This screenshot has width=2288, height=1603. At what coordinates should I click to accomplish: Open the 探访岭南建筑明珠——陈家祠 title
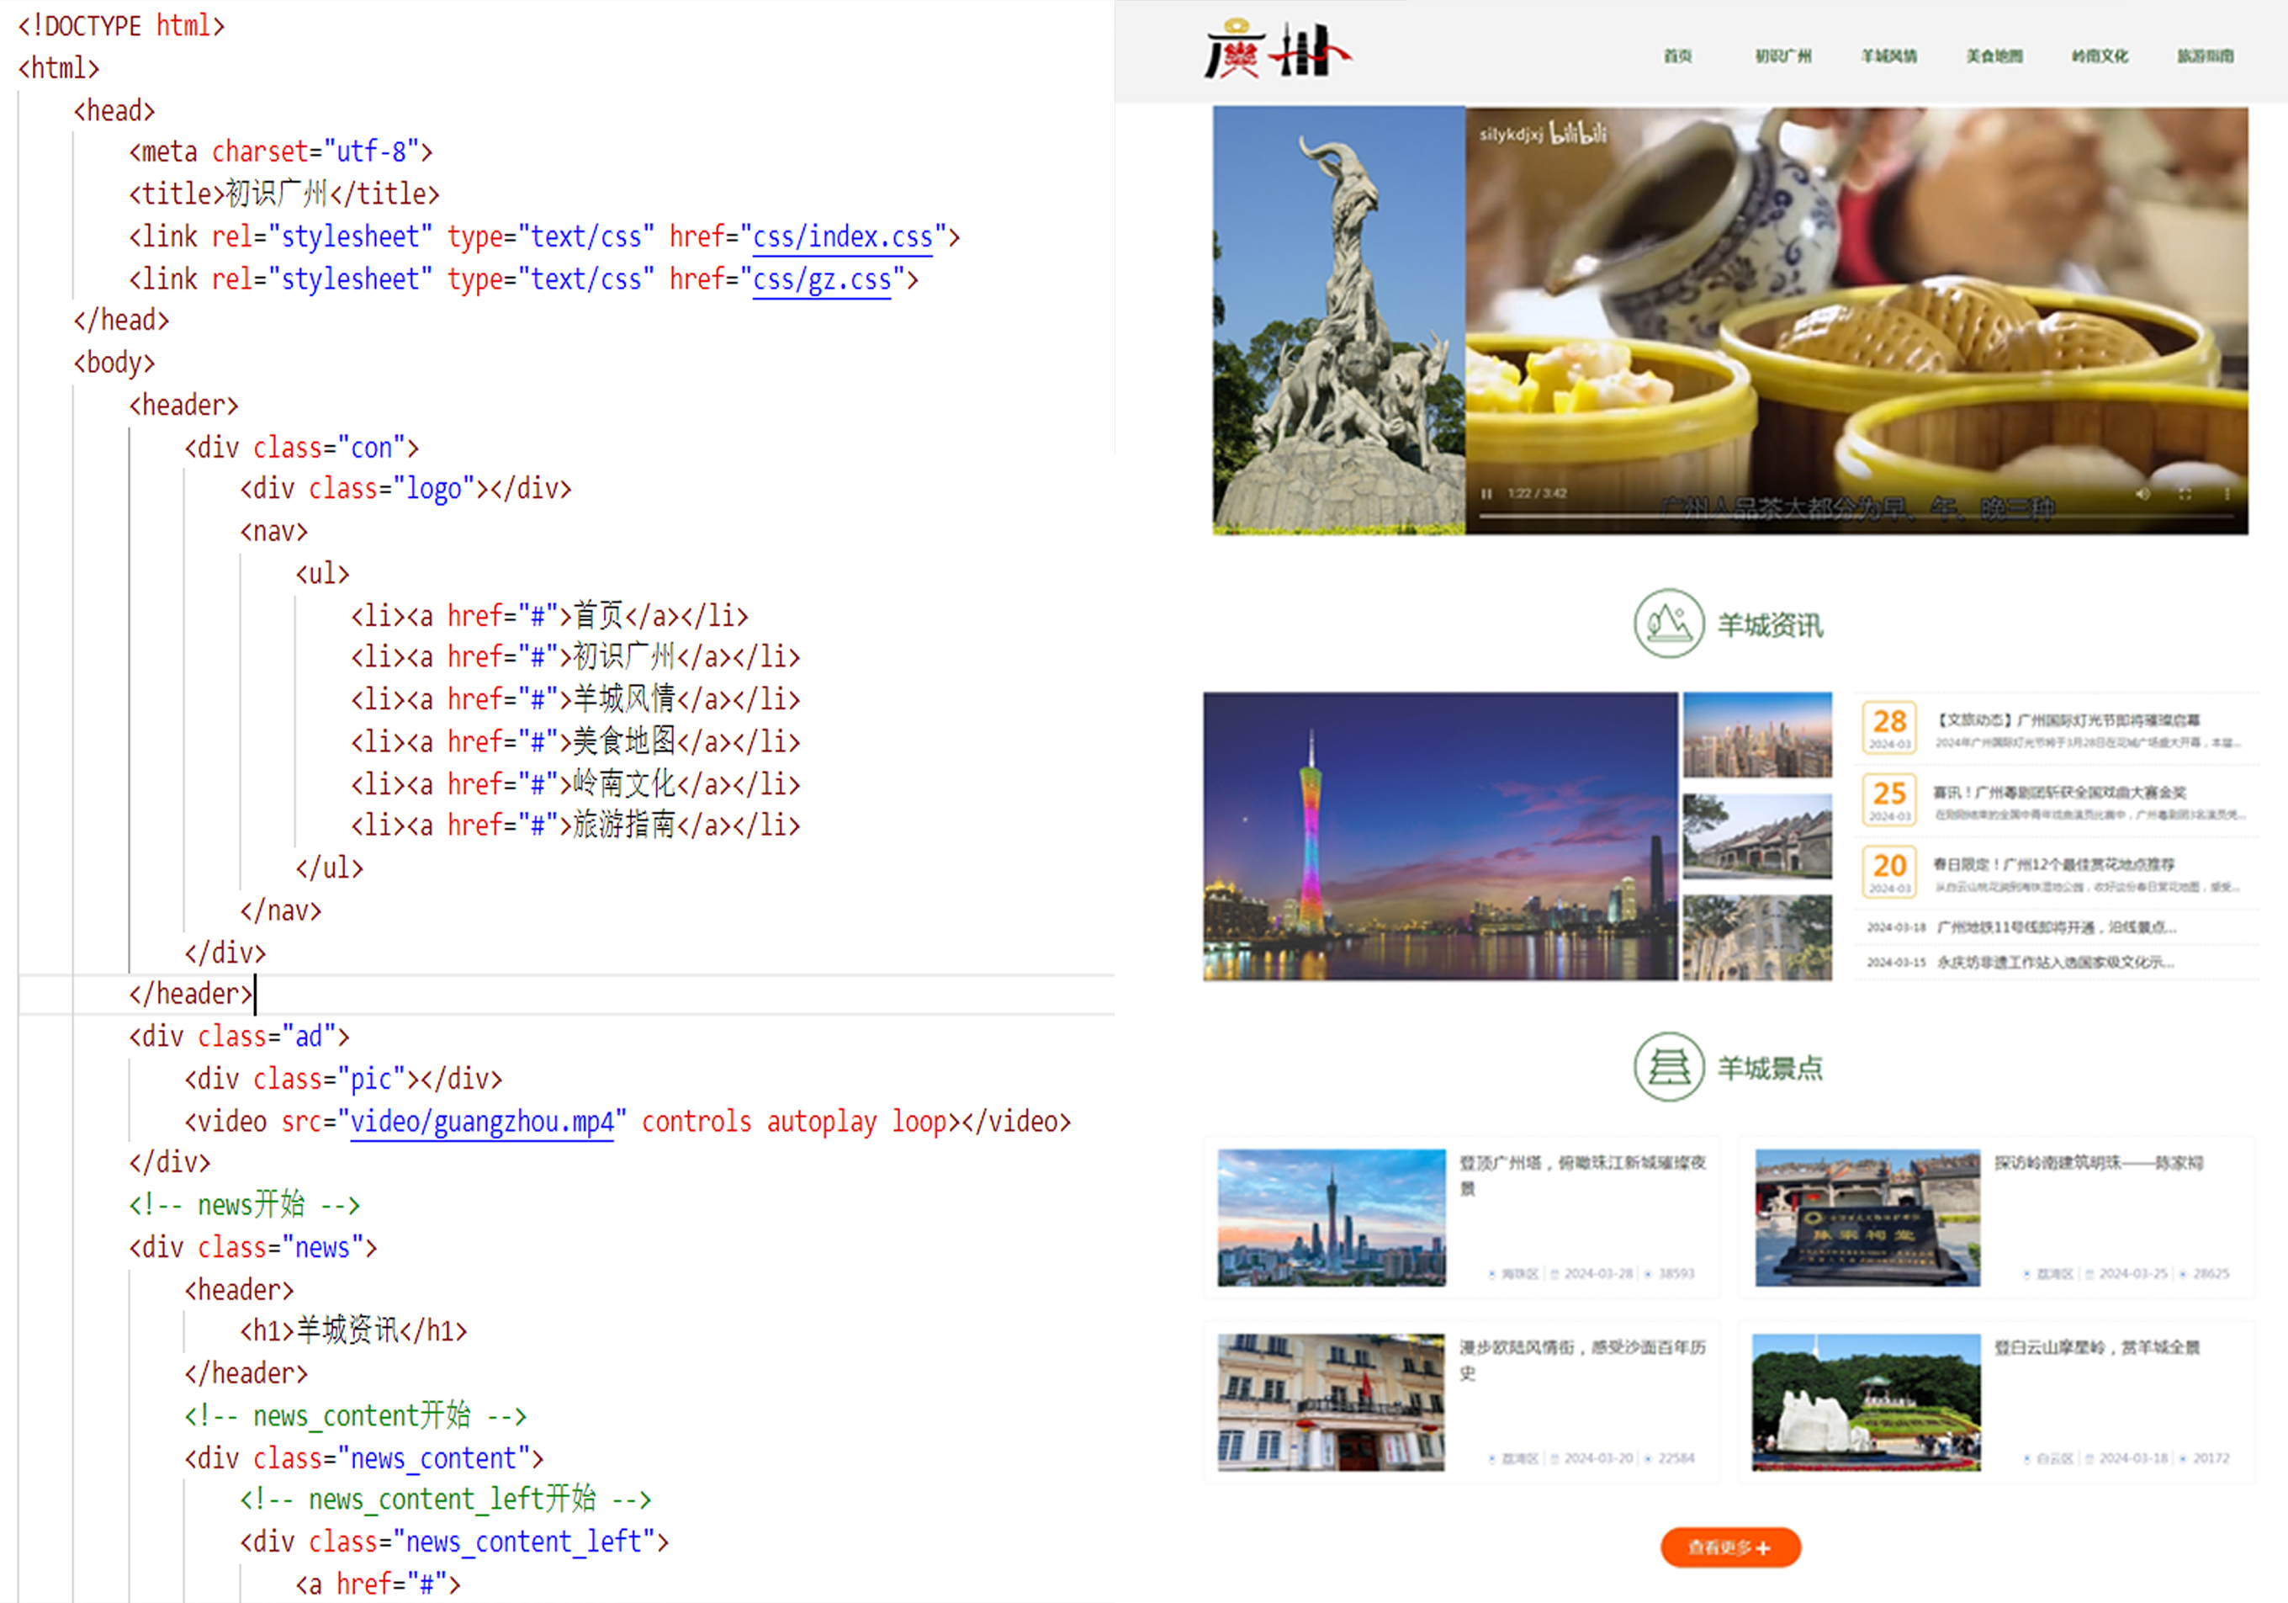[2098, 1164]
